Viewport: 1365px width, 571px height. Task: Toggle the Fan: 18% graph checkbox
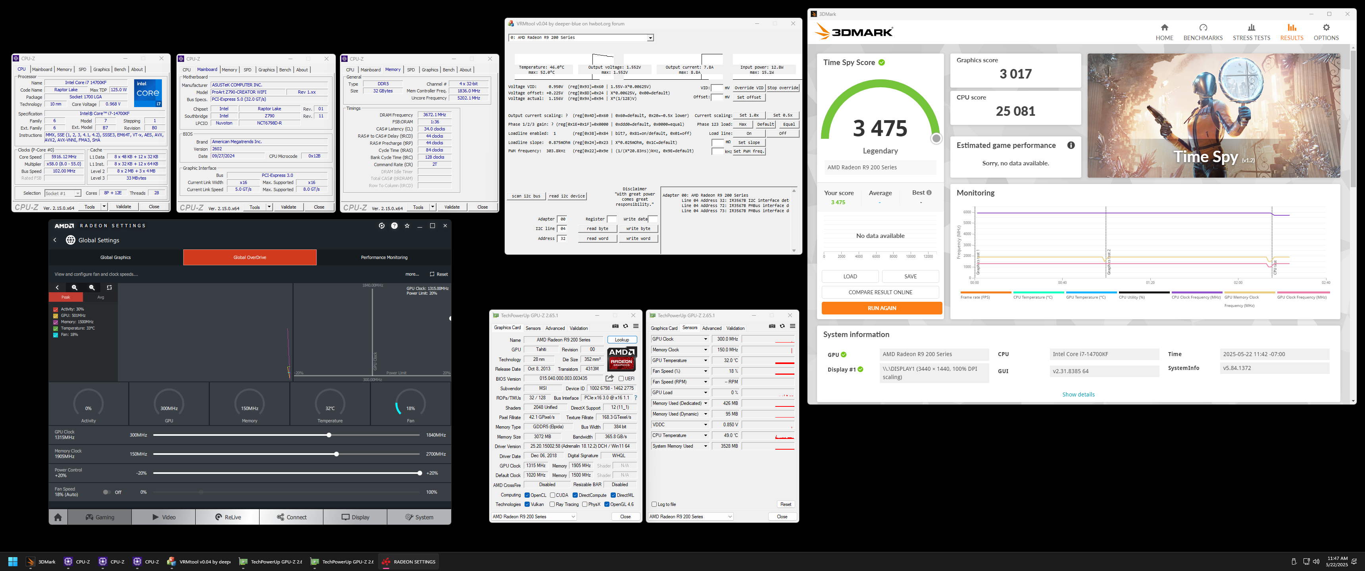pos(56,335)
